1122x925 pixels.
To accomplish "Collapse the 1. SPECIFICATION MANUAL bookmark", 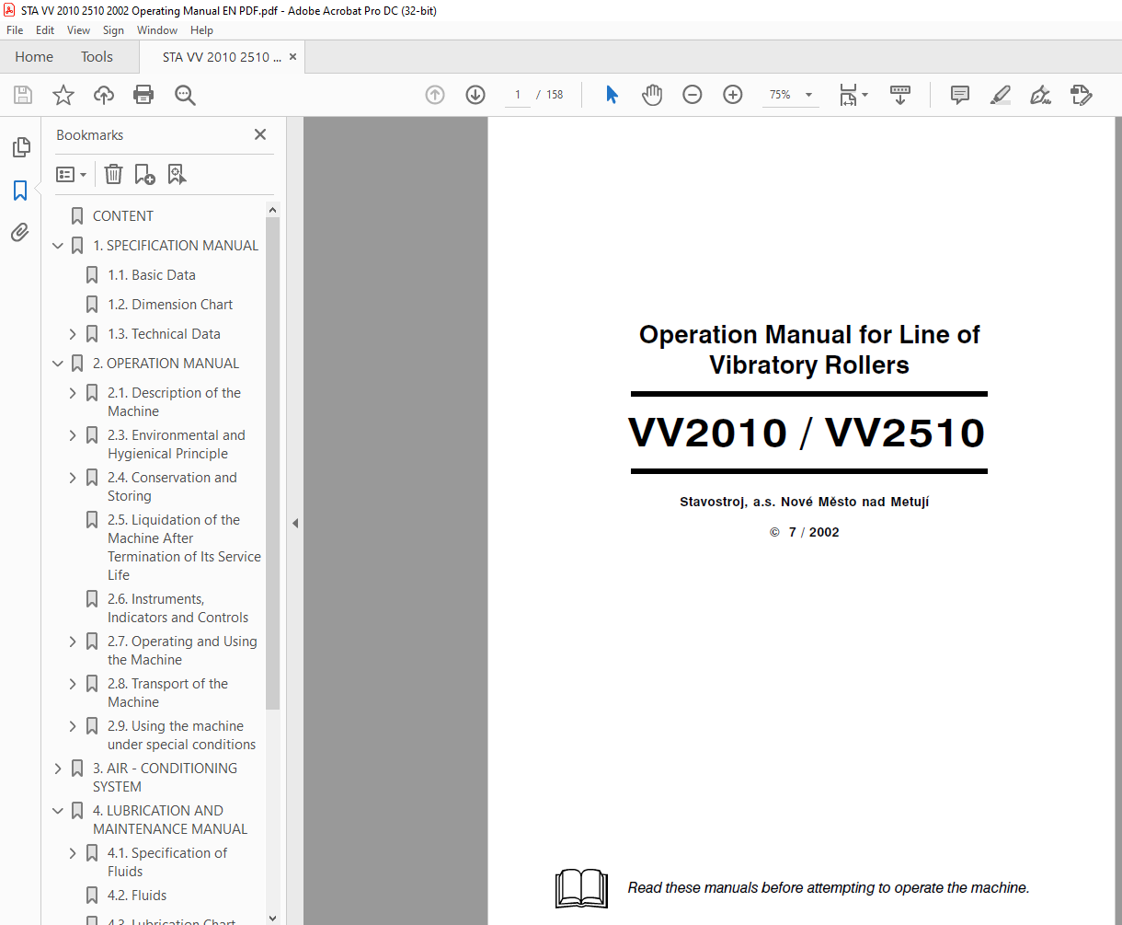I will click(58, 246).
